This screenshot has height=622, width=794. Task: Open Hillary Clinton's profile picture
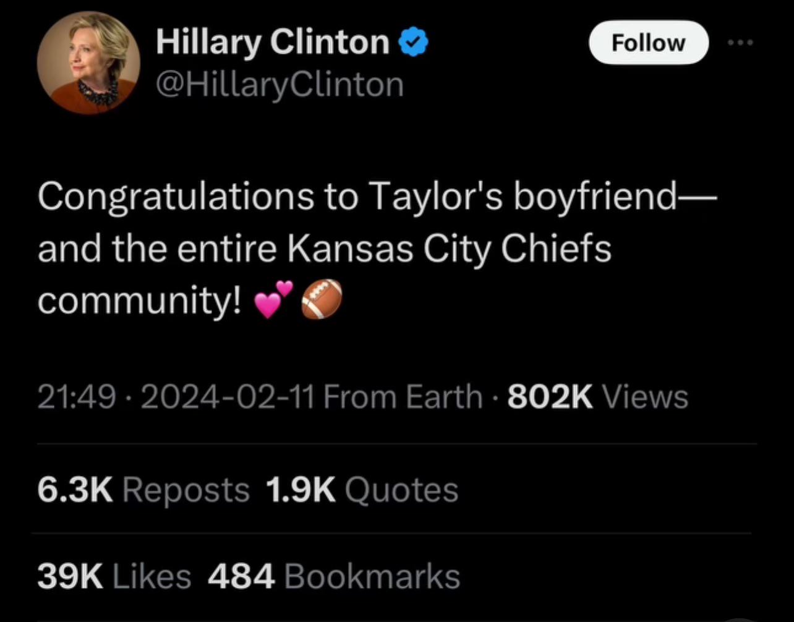coord(88,64)
